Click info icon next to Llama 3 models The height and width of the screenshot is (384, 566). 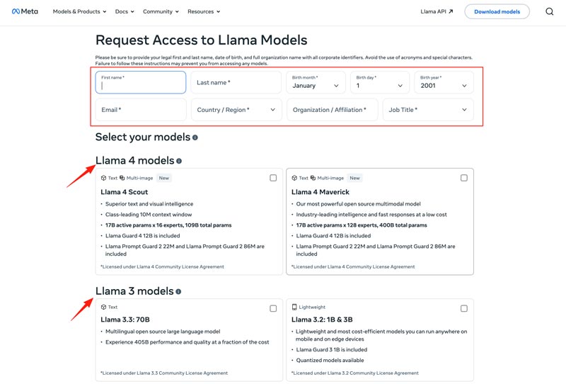[x=178, y=292]
